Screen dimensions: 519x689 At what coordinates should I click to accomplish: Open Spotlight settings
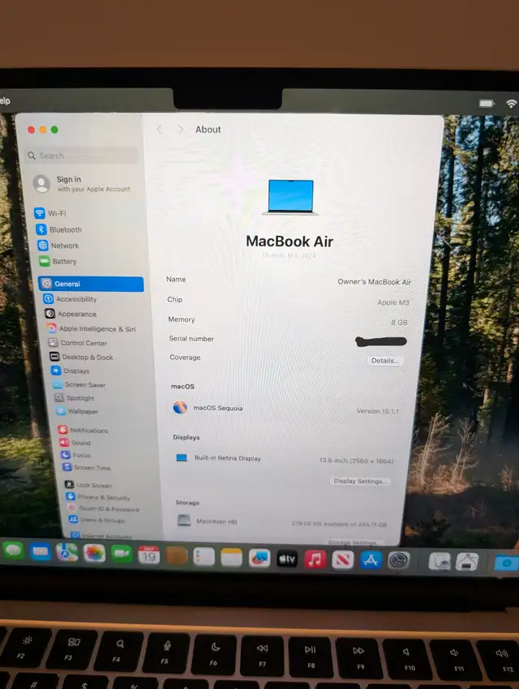(75, 398)
